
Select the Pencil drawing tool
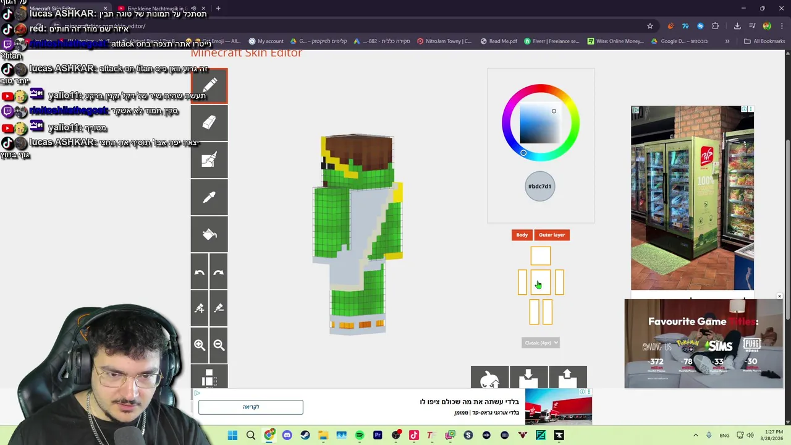209,85
